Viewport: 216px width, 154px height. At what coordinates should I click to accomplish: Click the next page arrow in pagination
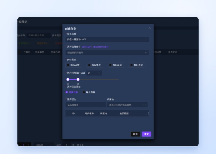click(28, 145)
